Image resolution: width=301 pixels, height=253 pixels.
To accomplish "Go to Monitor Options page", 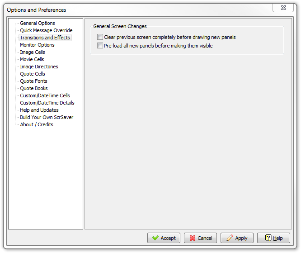I will tap(37, 45).
